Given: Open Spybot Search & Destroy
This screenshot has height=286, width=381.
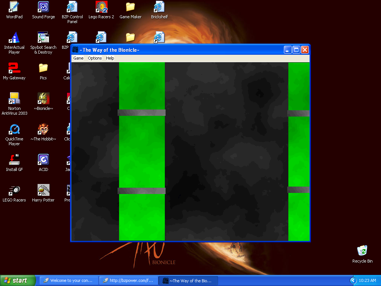Looking at the screenshot, I should pyautogui.click(x=43, y=43).
